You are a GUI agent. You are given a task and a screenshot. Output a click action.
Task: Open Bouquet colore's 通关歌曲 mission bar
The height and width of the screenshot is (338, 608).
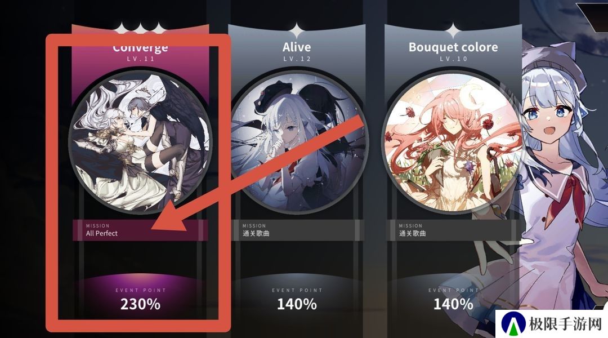pos(453,230)
